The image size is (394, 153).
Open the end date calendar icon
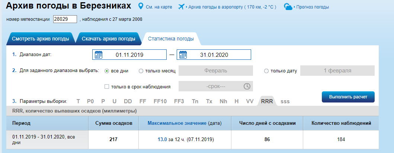point(183,55)
